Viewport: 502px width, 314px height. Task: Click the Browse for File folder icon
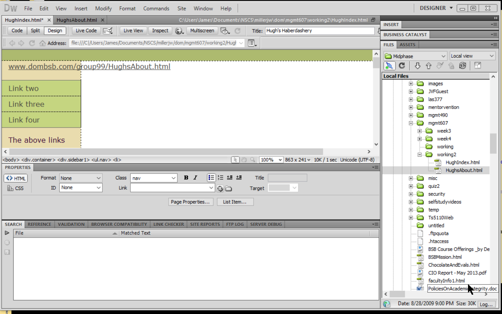coord(229,189)
